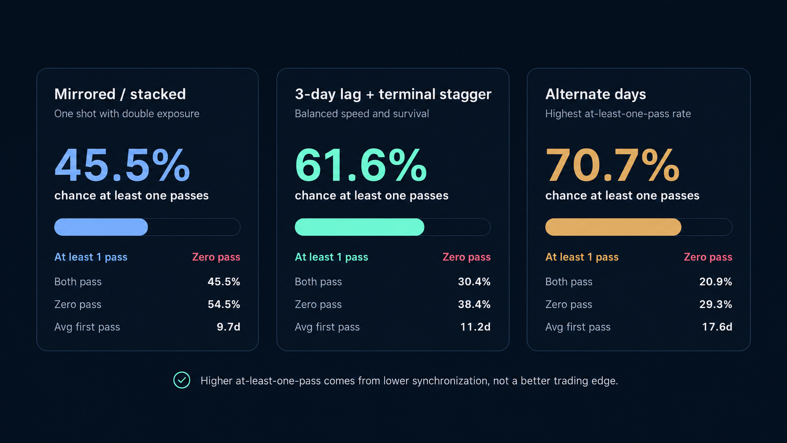Click 'Zero pass' legend in Alternate days card
Screen dimensions: 787x443
[708, 257]
